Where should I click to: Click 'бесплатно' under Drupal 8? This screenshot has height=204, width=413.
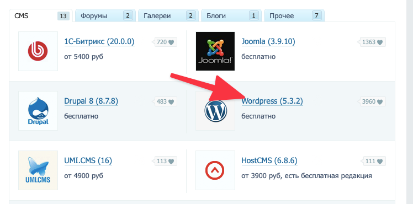coord(81,116)
